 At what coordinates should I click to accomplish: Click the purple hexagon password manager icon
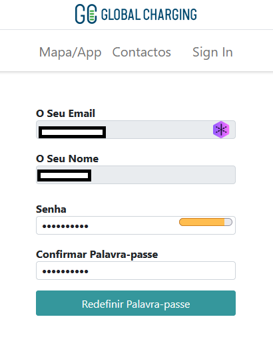[x=221, y=130]
